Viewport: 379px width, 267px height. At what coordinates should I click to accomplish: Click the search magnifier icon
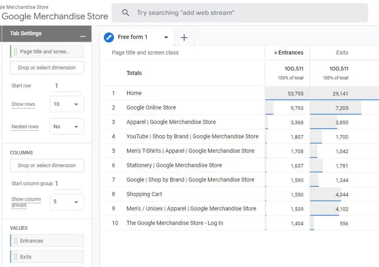(125, 13)
